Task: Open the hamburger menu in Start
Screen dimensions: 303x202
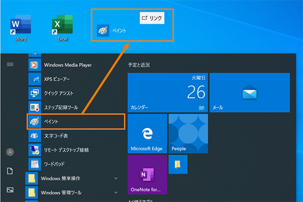Action: (10, 64)
